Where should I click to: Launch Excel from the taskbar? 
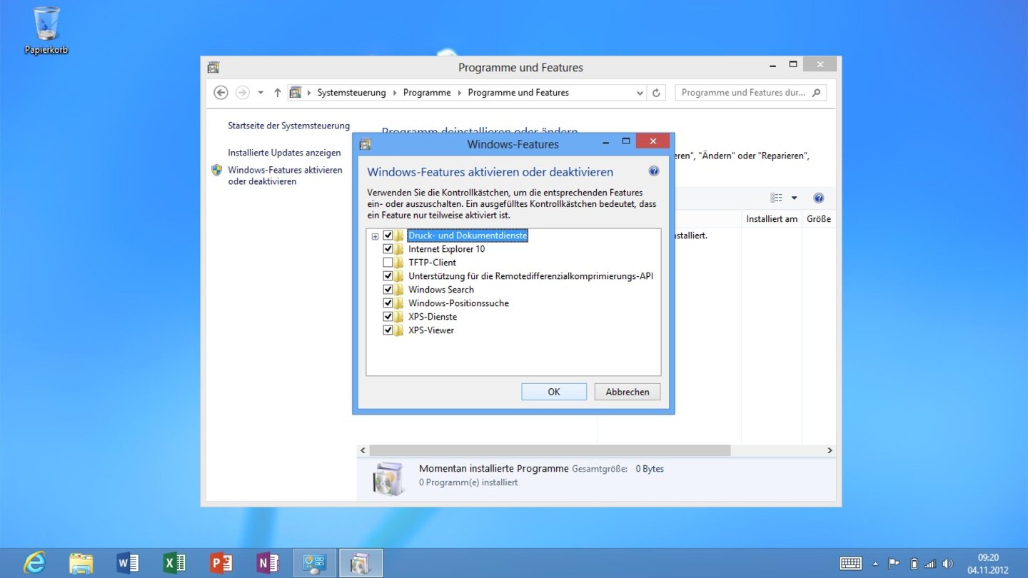pos(174,563)
